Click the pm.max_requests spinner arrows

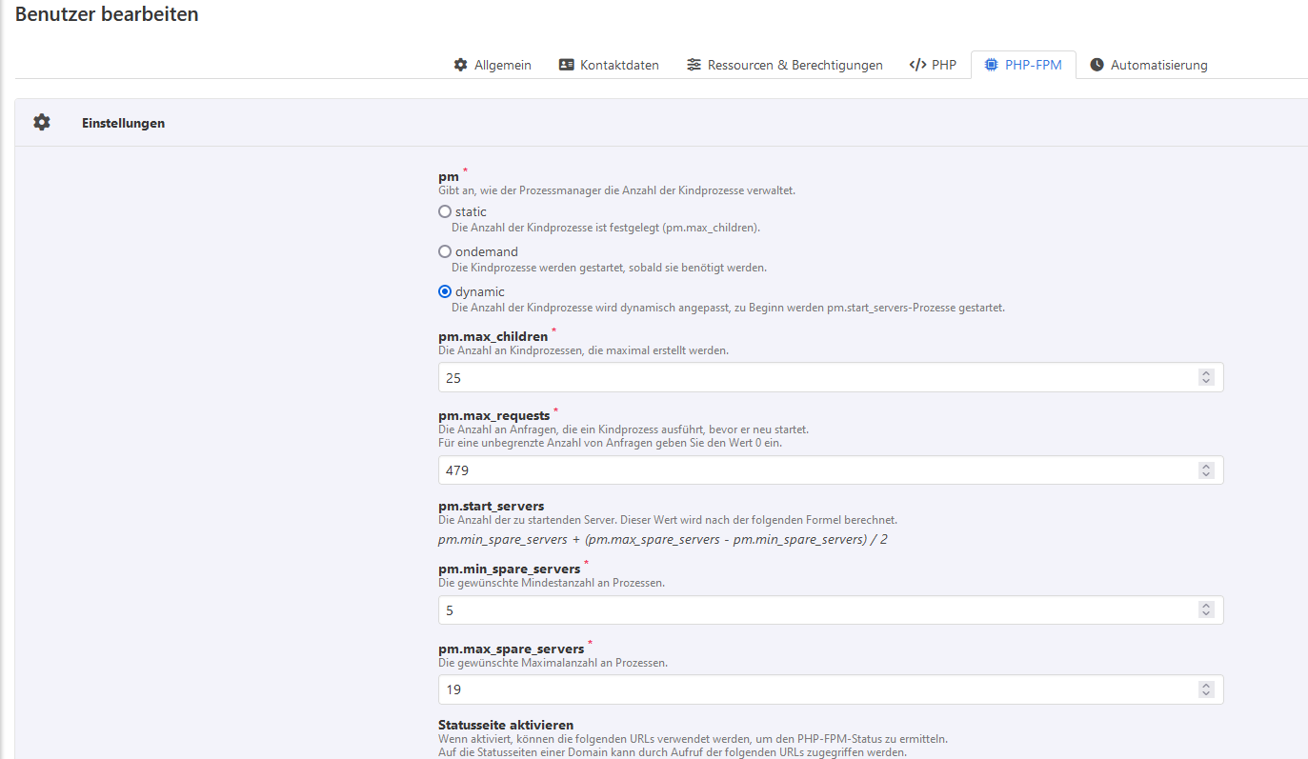tap(1206, 470)
